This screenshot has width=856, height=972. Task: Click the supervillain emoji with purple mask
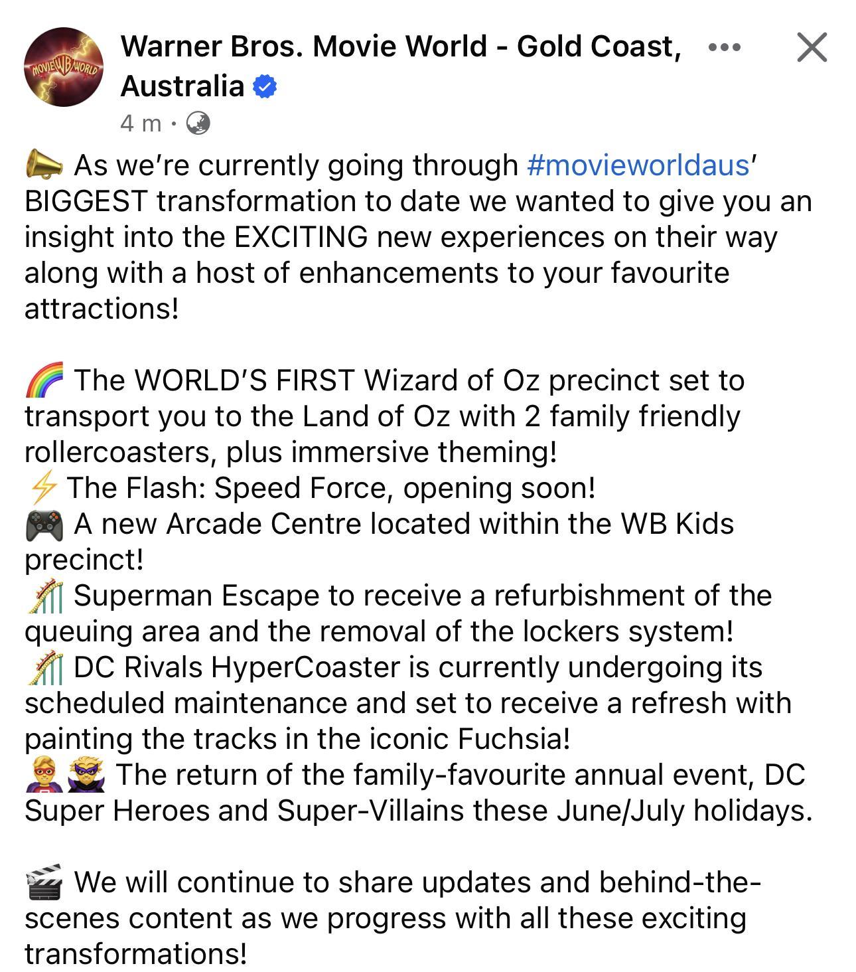point(86,775)
